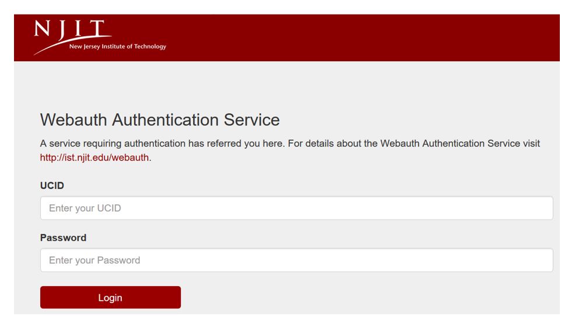This screenshot has height=316, width=561.
Task: Click the UCID field label
Action: point(52,185)
